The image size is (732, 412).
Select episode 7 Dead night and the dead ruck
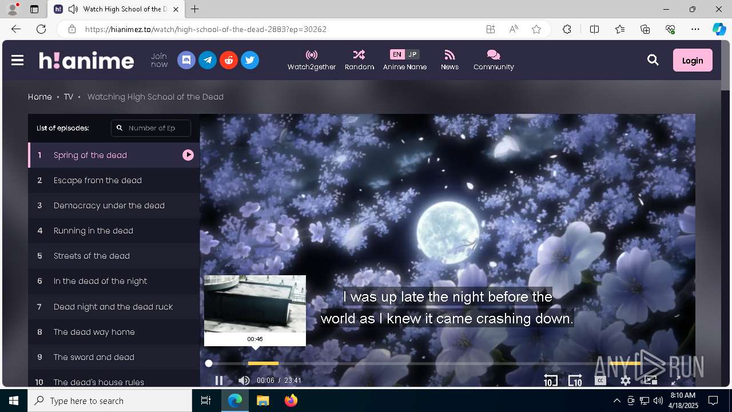point(114,307)
